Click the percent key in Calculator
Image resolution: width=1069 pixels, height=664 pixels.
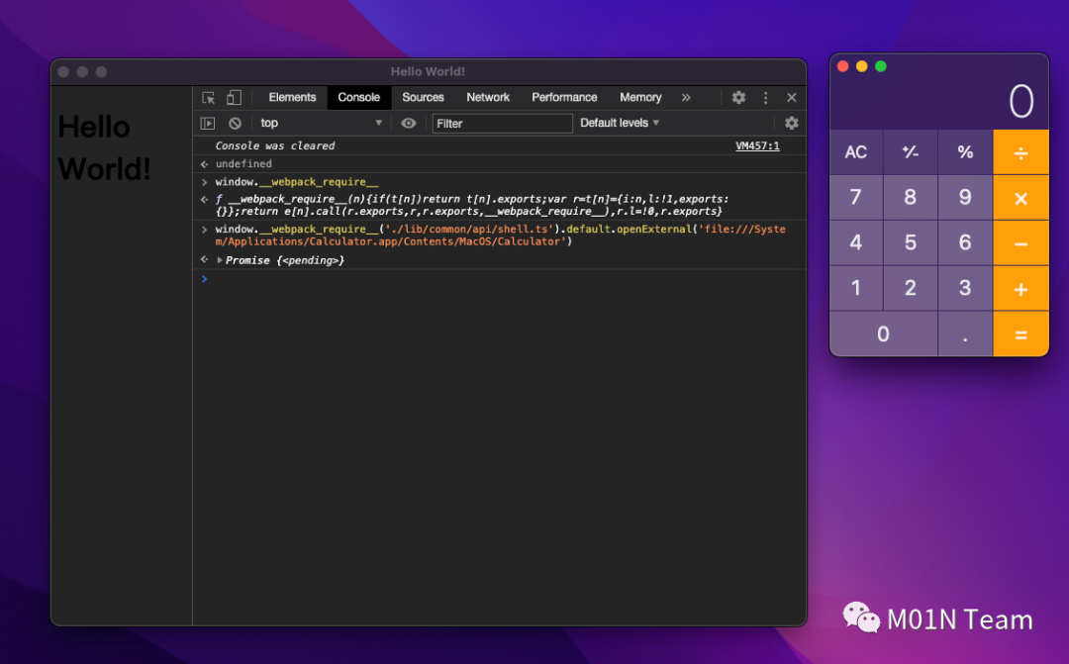pos(965,152)
